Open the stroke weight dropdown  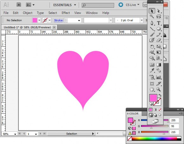(x=79, y=21)
